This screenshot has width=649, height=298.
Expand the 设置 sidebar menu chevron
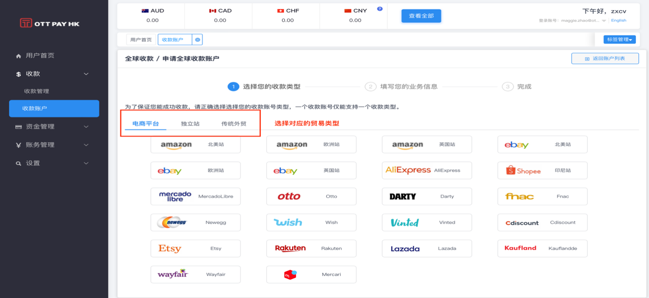(86, 163)
